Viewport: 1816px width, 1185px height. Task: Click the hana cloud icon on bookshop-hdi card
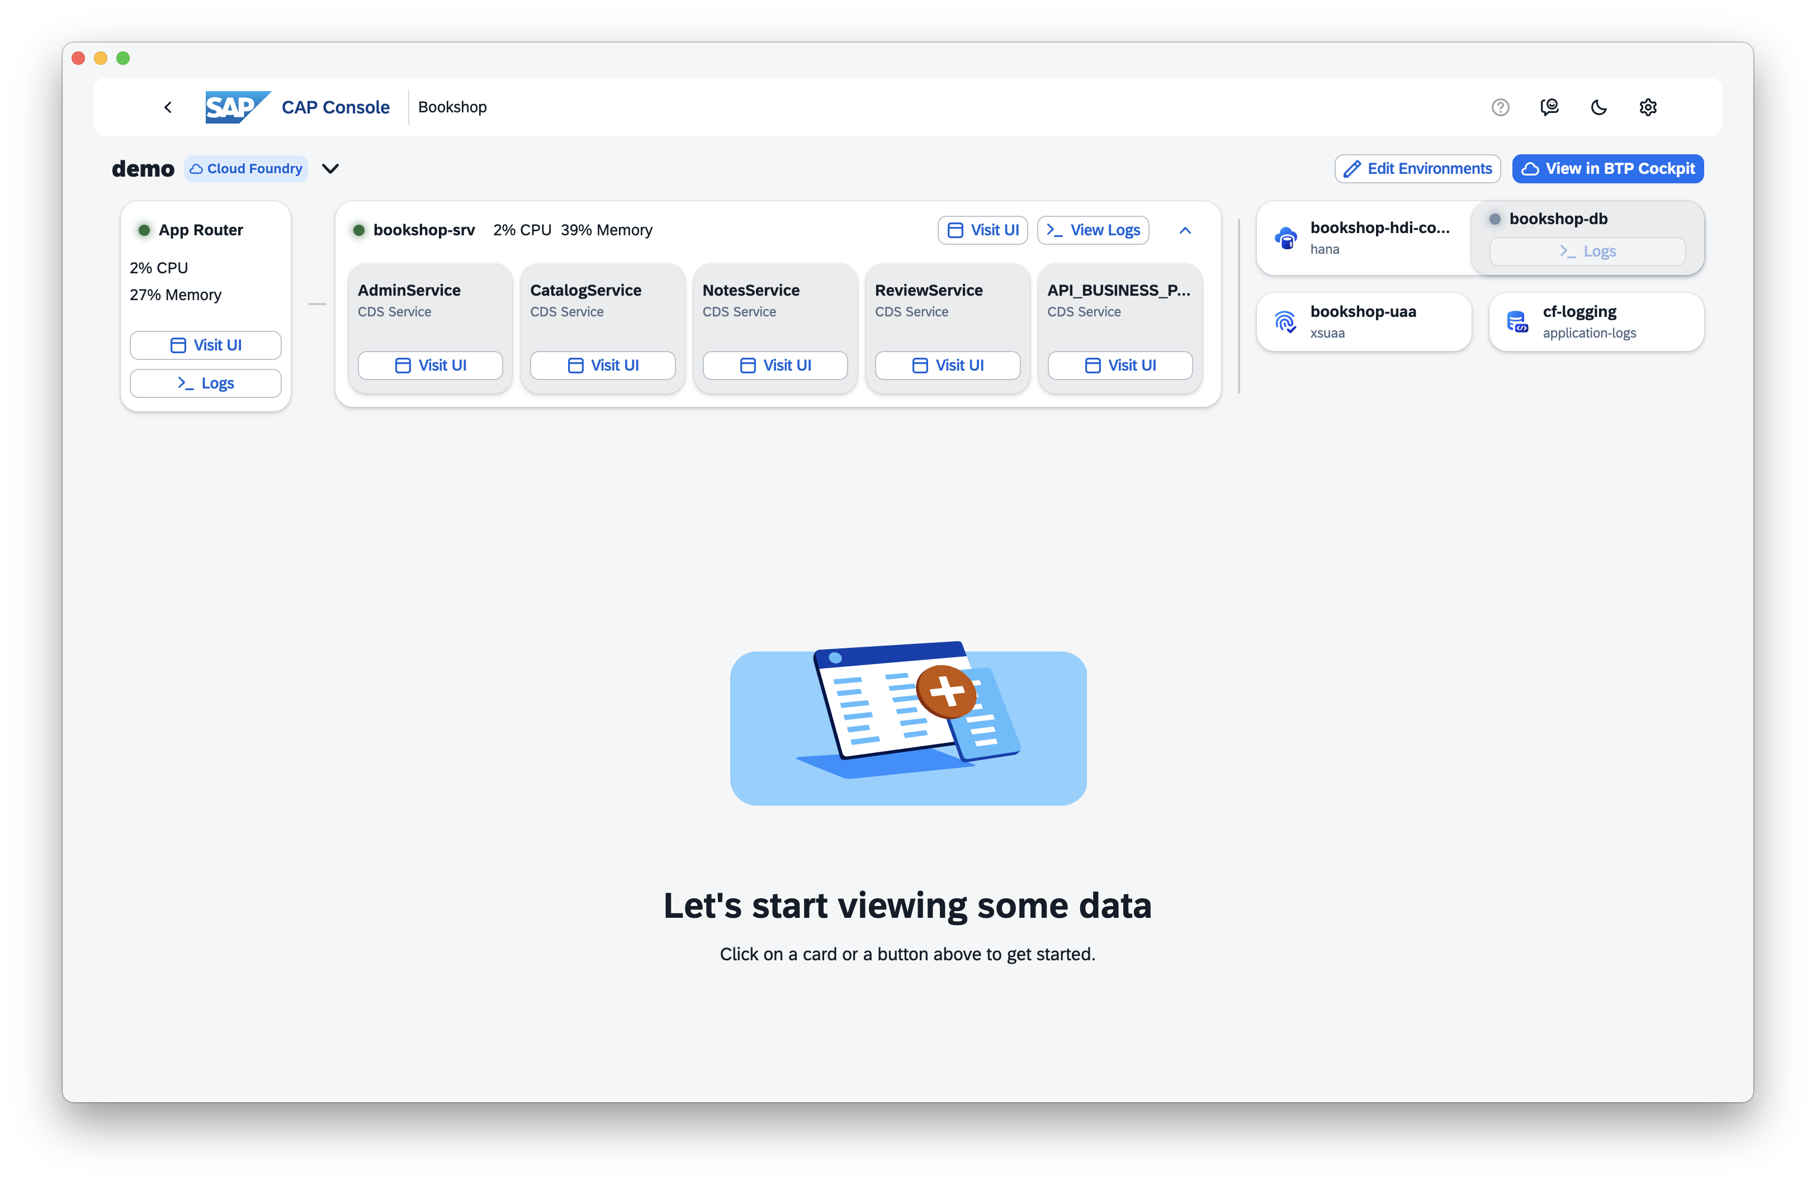[1287, 238]
